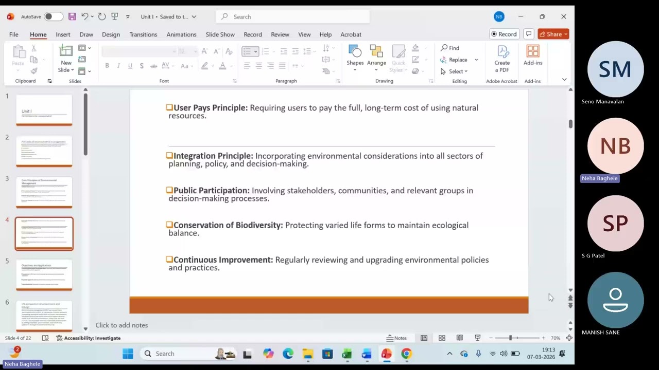Screen dimensions: 659x370
Task: Open the Select dropdown in Editing
Action: (x=454, y=71)
